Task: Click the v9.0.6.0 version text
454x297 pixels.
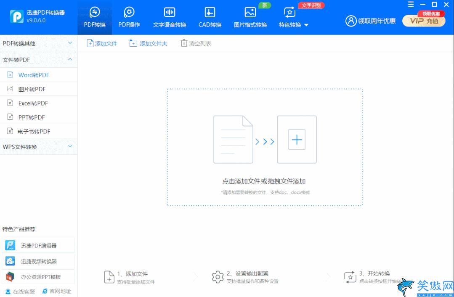Action: [x=36, y=20]
